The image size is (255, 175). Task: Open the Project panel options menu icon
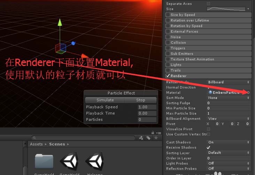pos(159,133)
